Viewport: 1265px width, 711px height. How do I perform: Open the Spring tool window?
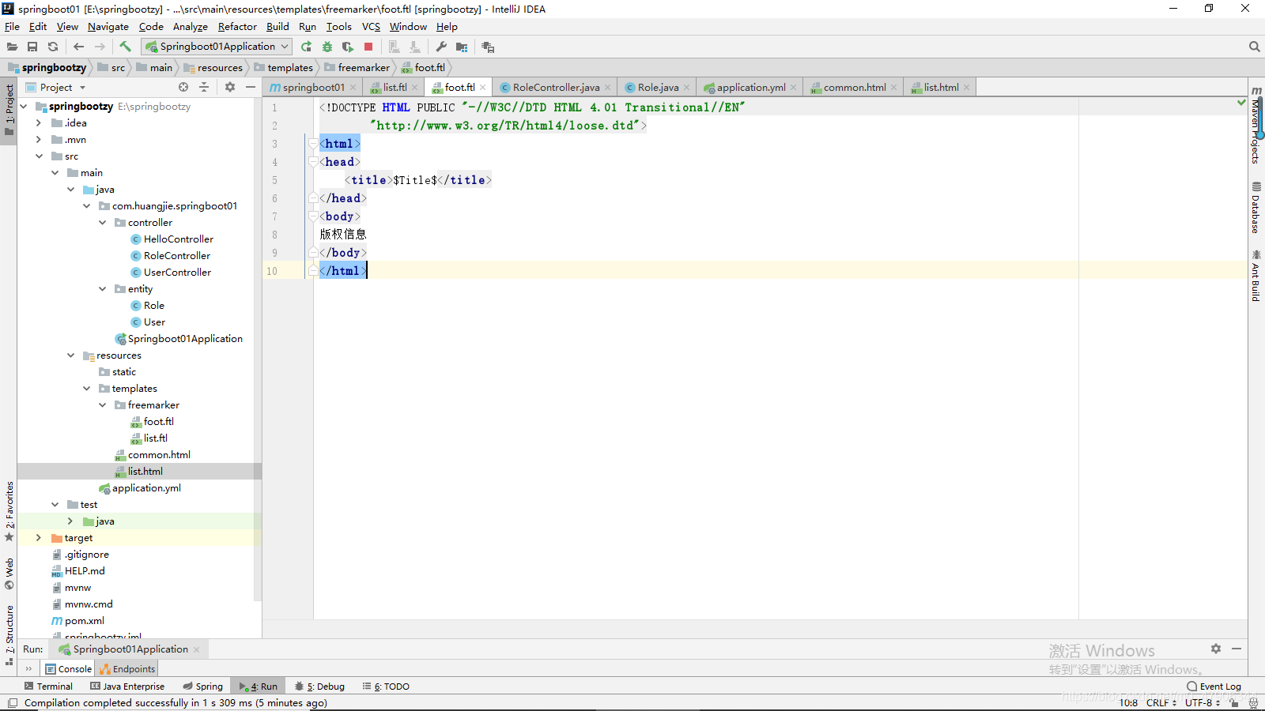[x=203, y=686]
